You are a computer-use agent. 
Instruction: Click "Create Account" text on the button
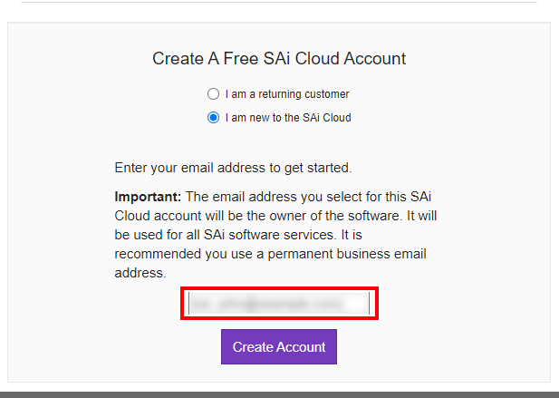[x=279, y=347]
